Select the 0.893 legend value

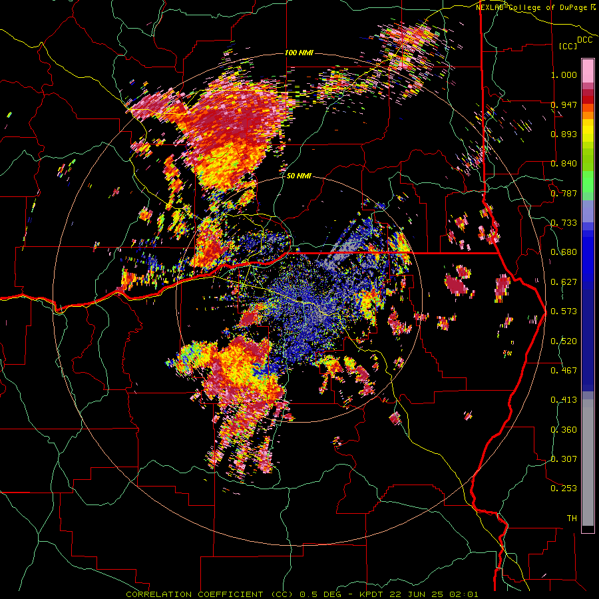[564, 134]
